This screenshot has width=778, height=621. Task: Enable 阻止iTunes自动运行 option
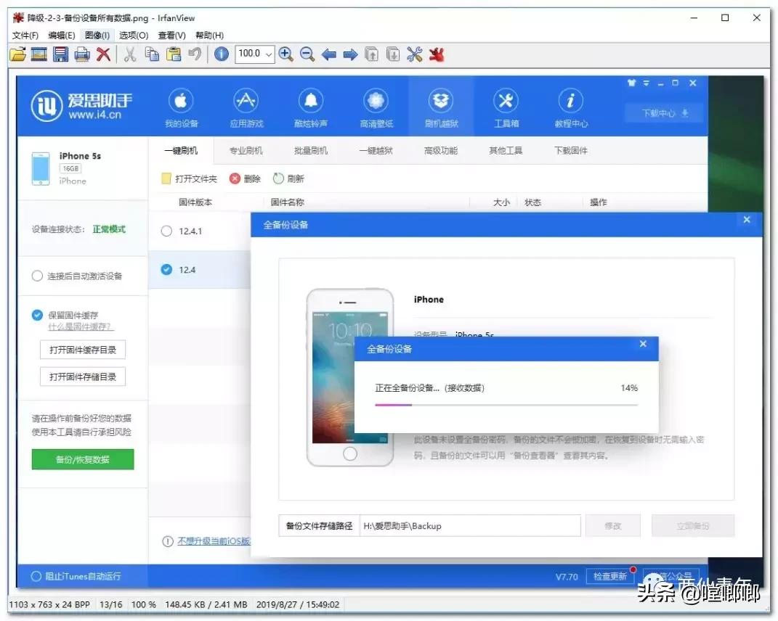(x=36, y=576)
